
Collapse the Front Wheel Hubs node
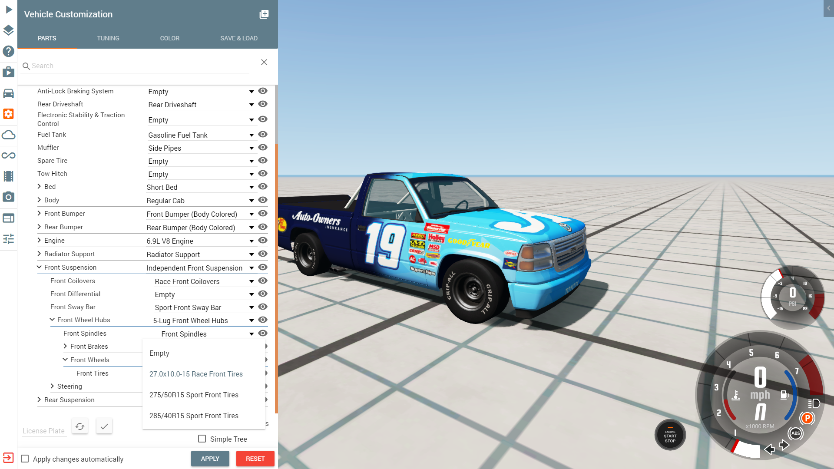[x=52, y=320]
